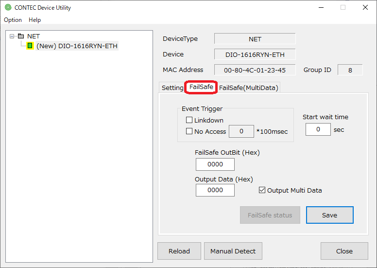377x268 pixels.
Task: Switch to the Setting tab
Action: click(172, 88)
